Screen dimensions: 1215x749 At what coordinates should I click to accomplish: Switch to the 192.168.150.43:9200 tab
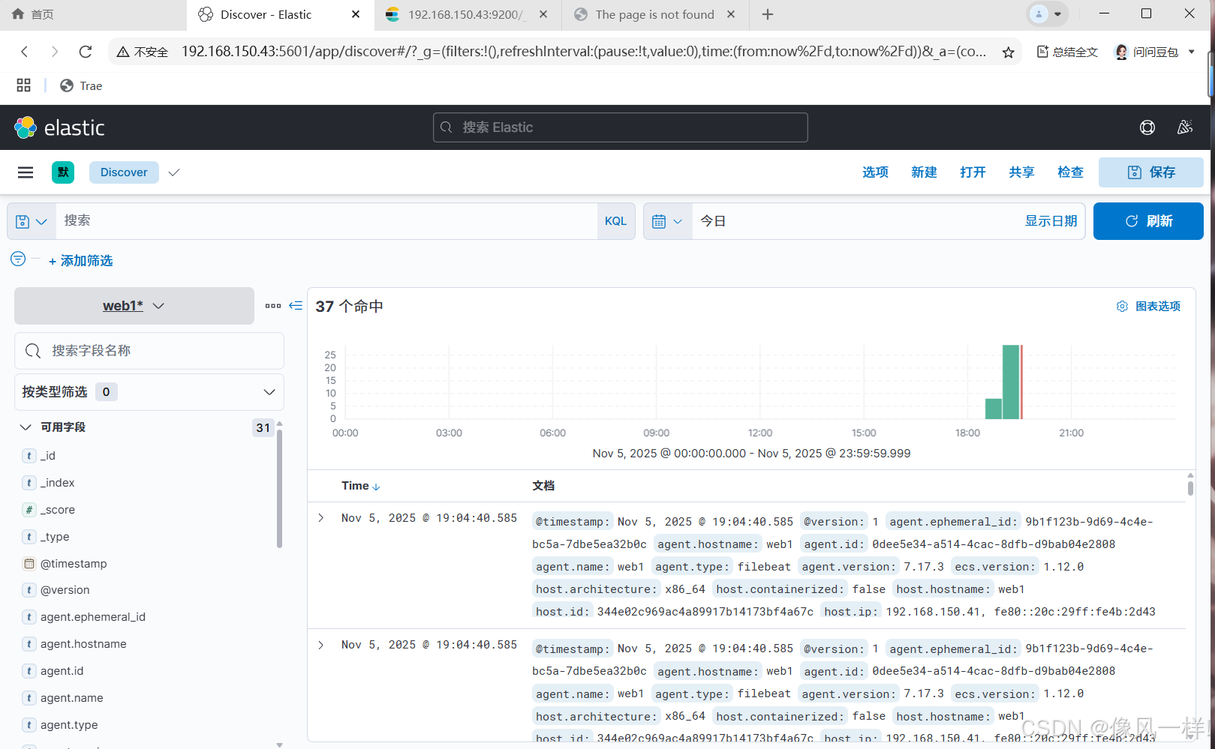tap(466, 14)
